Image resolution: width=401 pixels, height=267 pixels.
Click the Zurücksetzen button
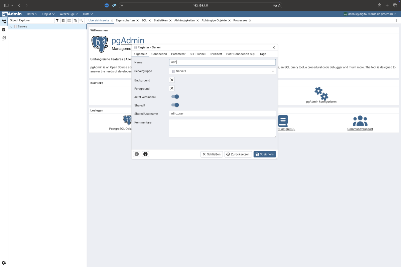point(238,154)
